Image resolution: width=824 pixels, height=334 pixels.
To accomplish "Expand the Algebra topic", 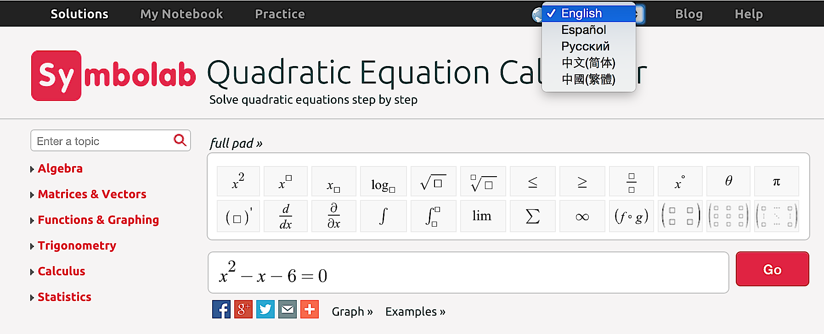I will [x=60, y=168].
